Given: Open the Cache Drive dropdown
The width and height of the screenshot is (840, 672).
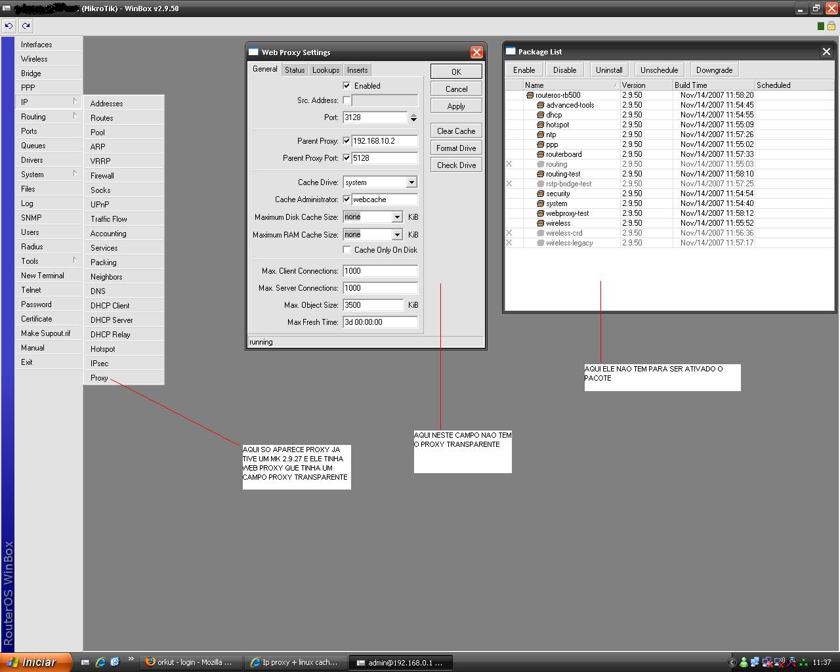Looking at the screenshot, I should (411, 182).
